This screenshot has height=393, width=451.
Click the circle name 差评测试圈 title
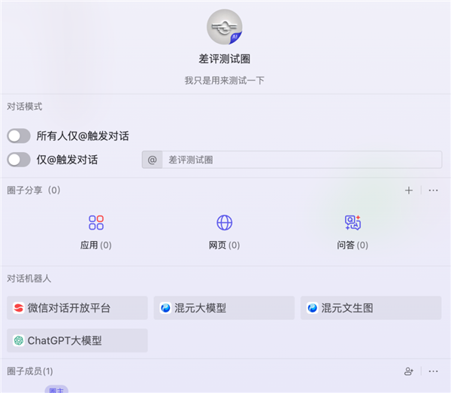(x=224, y=59)
